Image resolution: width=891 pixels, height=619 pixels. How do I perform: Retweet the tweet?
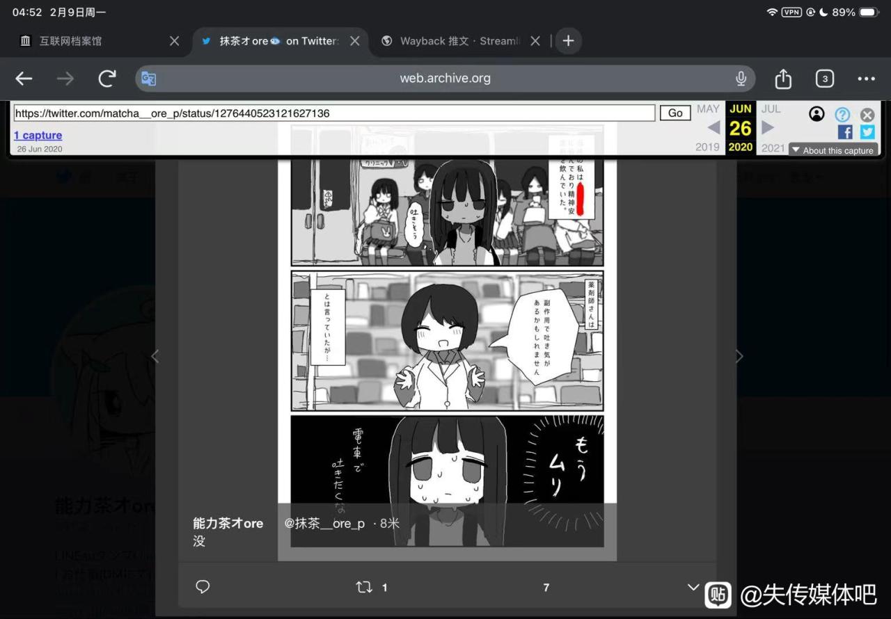coord(364,588)
